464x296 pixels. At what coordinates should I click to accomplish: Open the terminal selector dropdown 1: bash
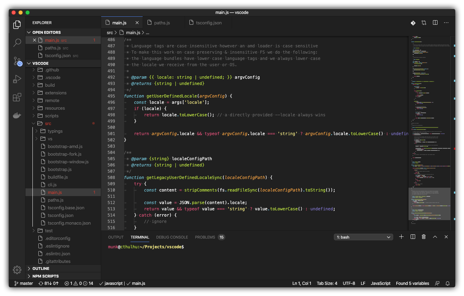pyautogui.click(x=363, y=237)
